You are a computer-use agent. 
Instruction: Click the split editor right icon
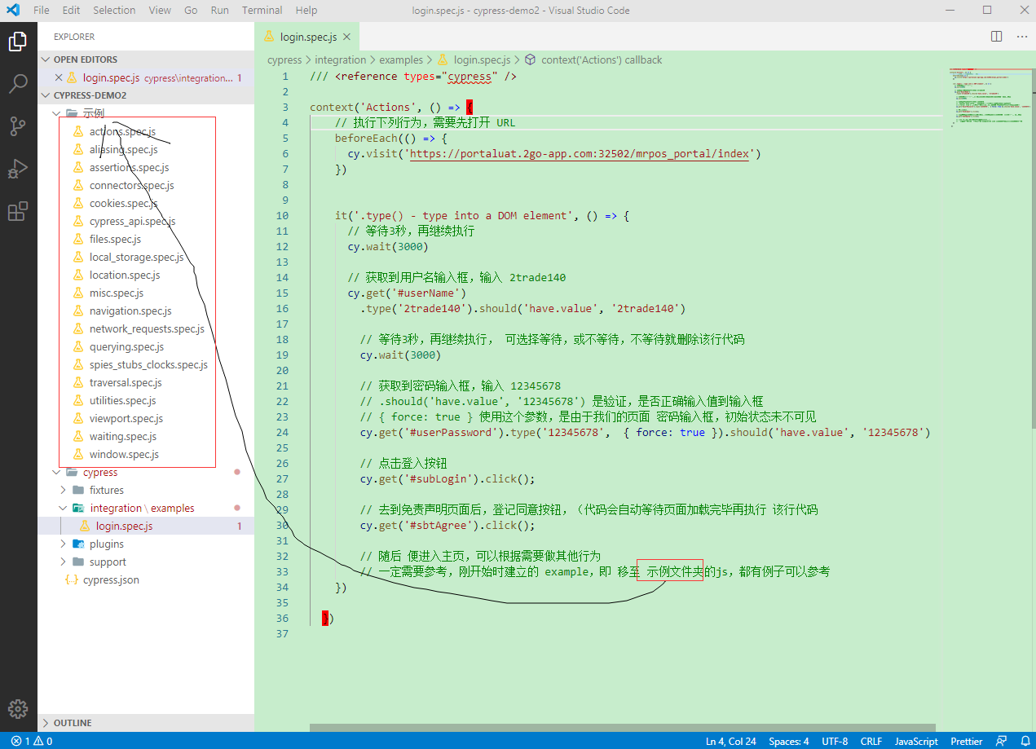pos(996,37)
